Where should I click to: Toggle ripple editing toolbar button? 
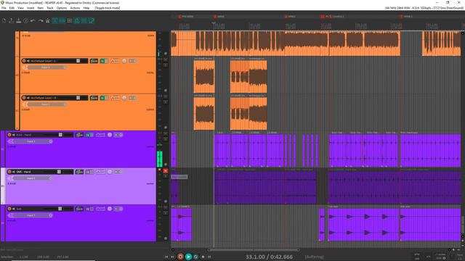tap(70, 21)
